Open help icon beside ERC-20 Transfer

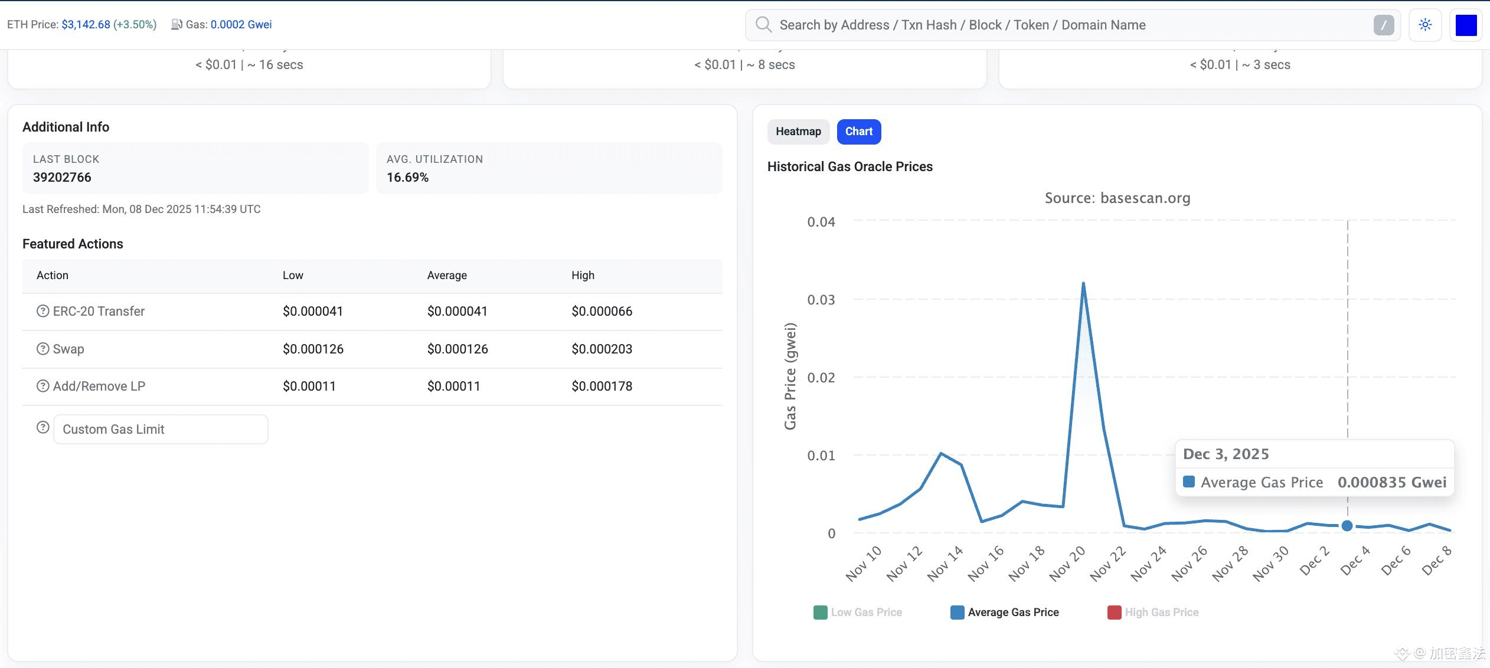coord(43,311)
